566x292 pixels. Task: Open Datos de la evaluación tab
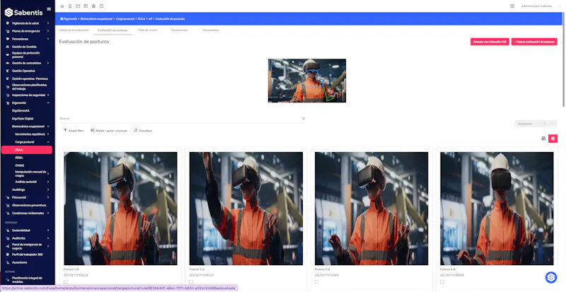74,30
